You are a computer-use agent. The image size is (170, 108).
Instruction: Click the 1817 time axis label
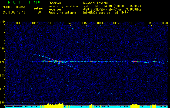[x=116, y=23]
